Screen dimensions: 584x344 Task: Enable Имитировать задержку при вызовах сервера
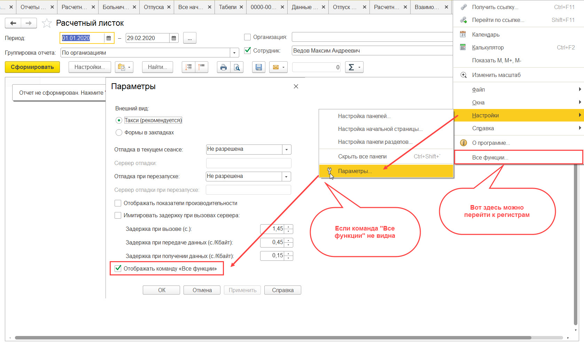point(118,215)
